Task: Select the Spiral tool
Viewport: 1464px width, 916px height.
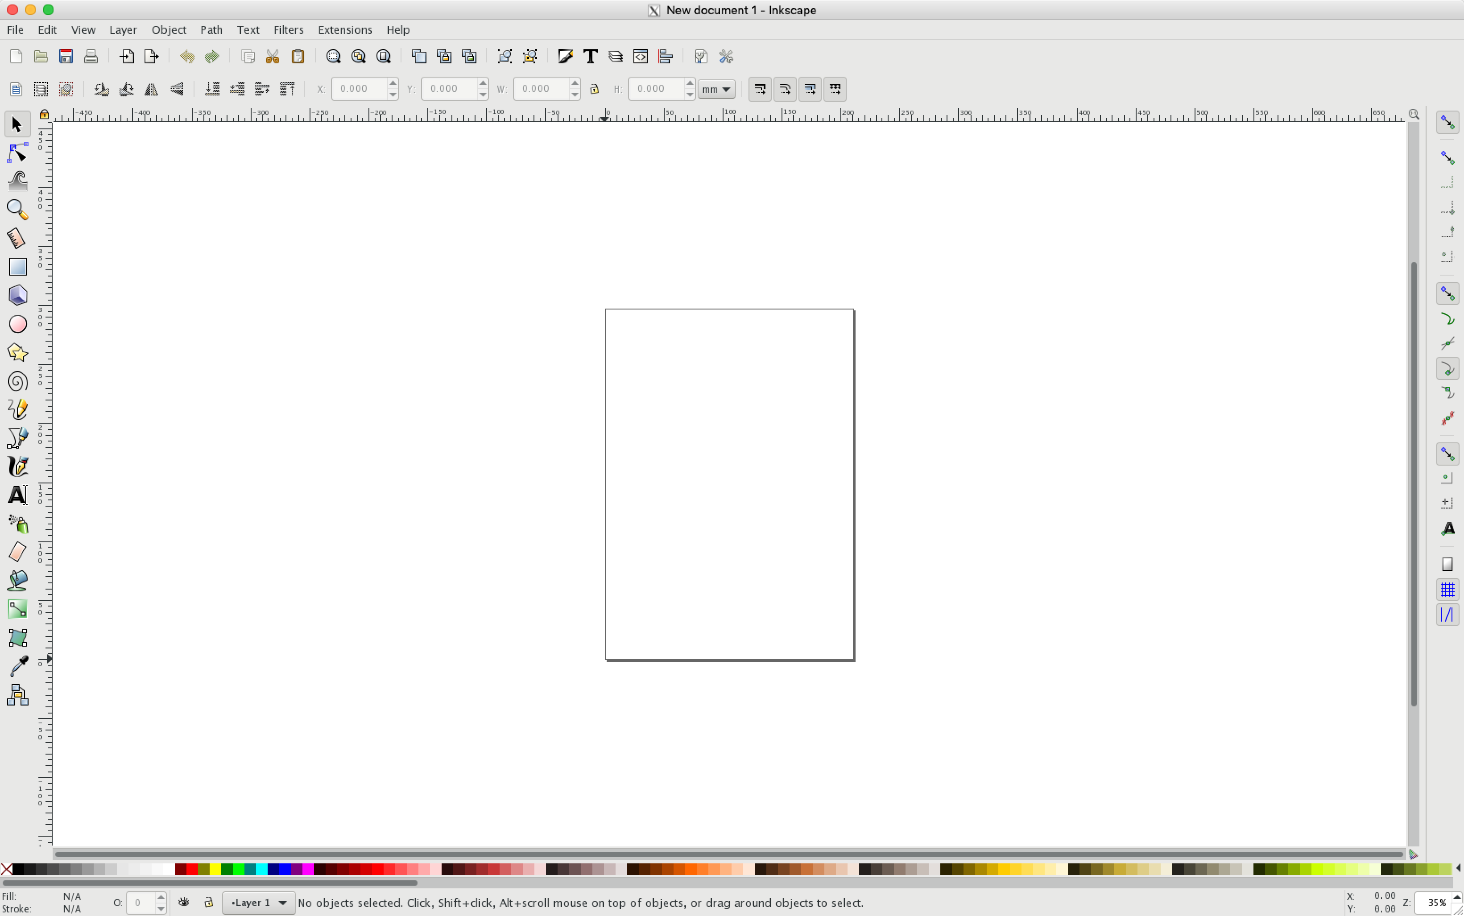Action: 17,381
